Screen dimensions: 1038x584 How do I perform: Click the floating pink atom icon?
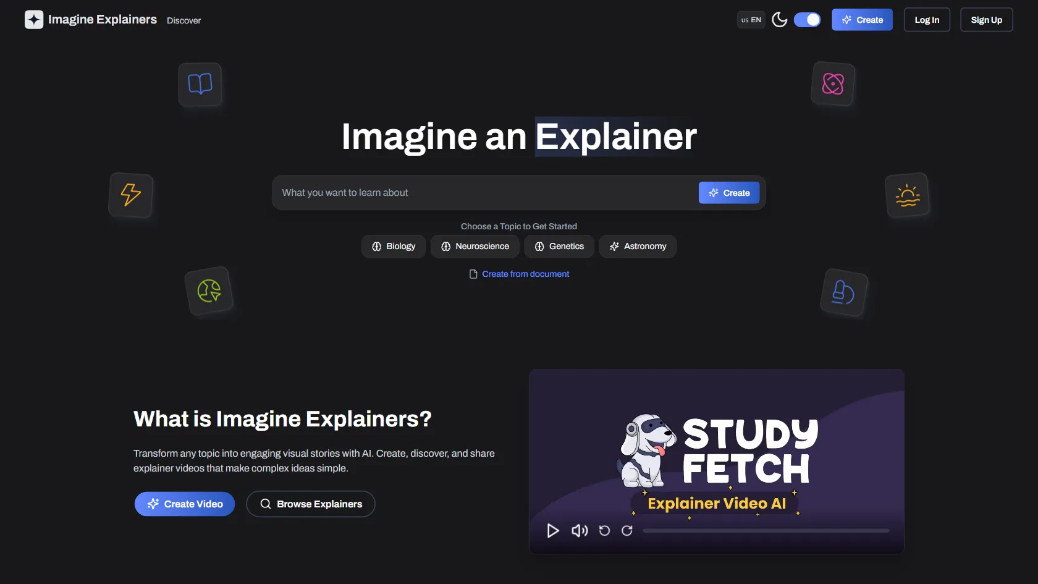[x=833, y=83]
